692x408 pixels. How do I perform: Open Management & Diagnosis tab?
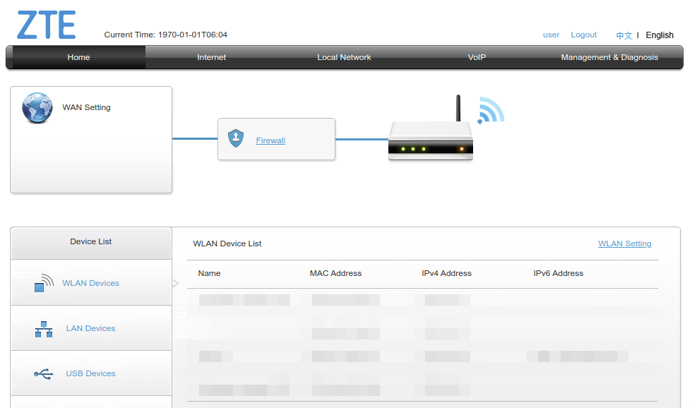click(609, 57)
